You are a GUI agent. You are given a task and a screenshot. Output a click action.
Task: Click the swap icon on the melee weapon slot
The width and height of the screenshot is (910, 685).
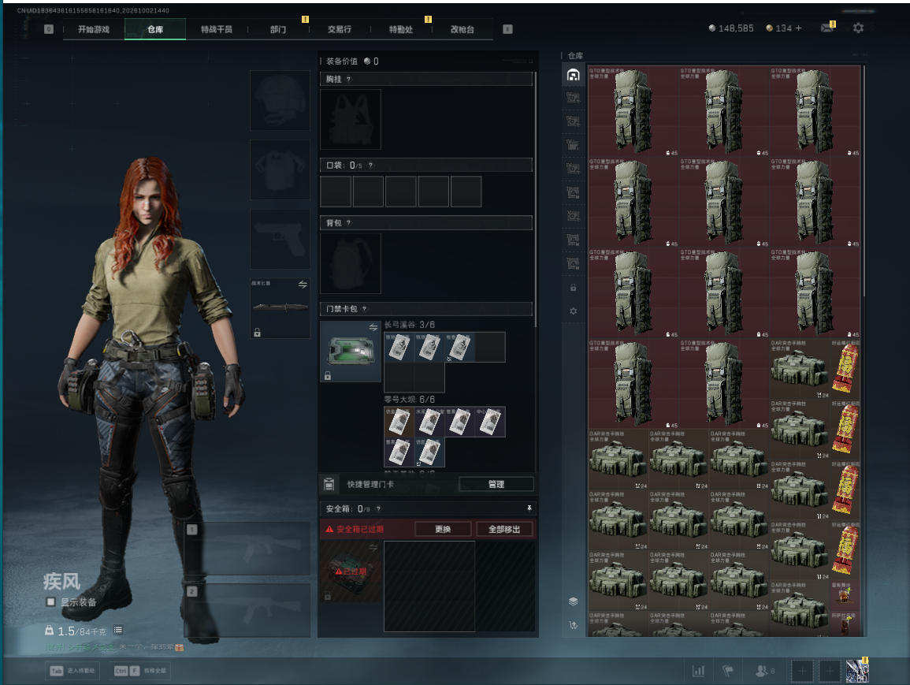[303, 285]
